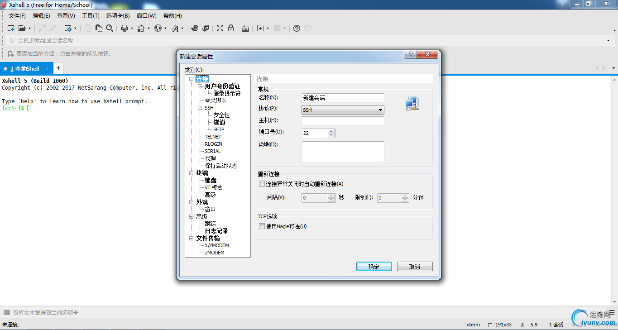Click the keyboard mapping toolbar icon
Screen dimensions: 618x330
[245, 29]
